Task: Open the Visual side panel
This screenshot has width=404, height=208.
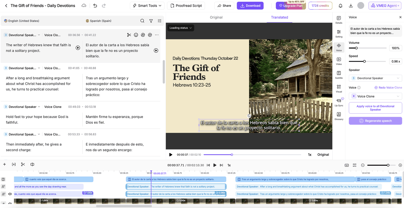Action: coord(339,89)
